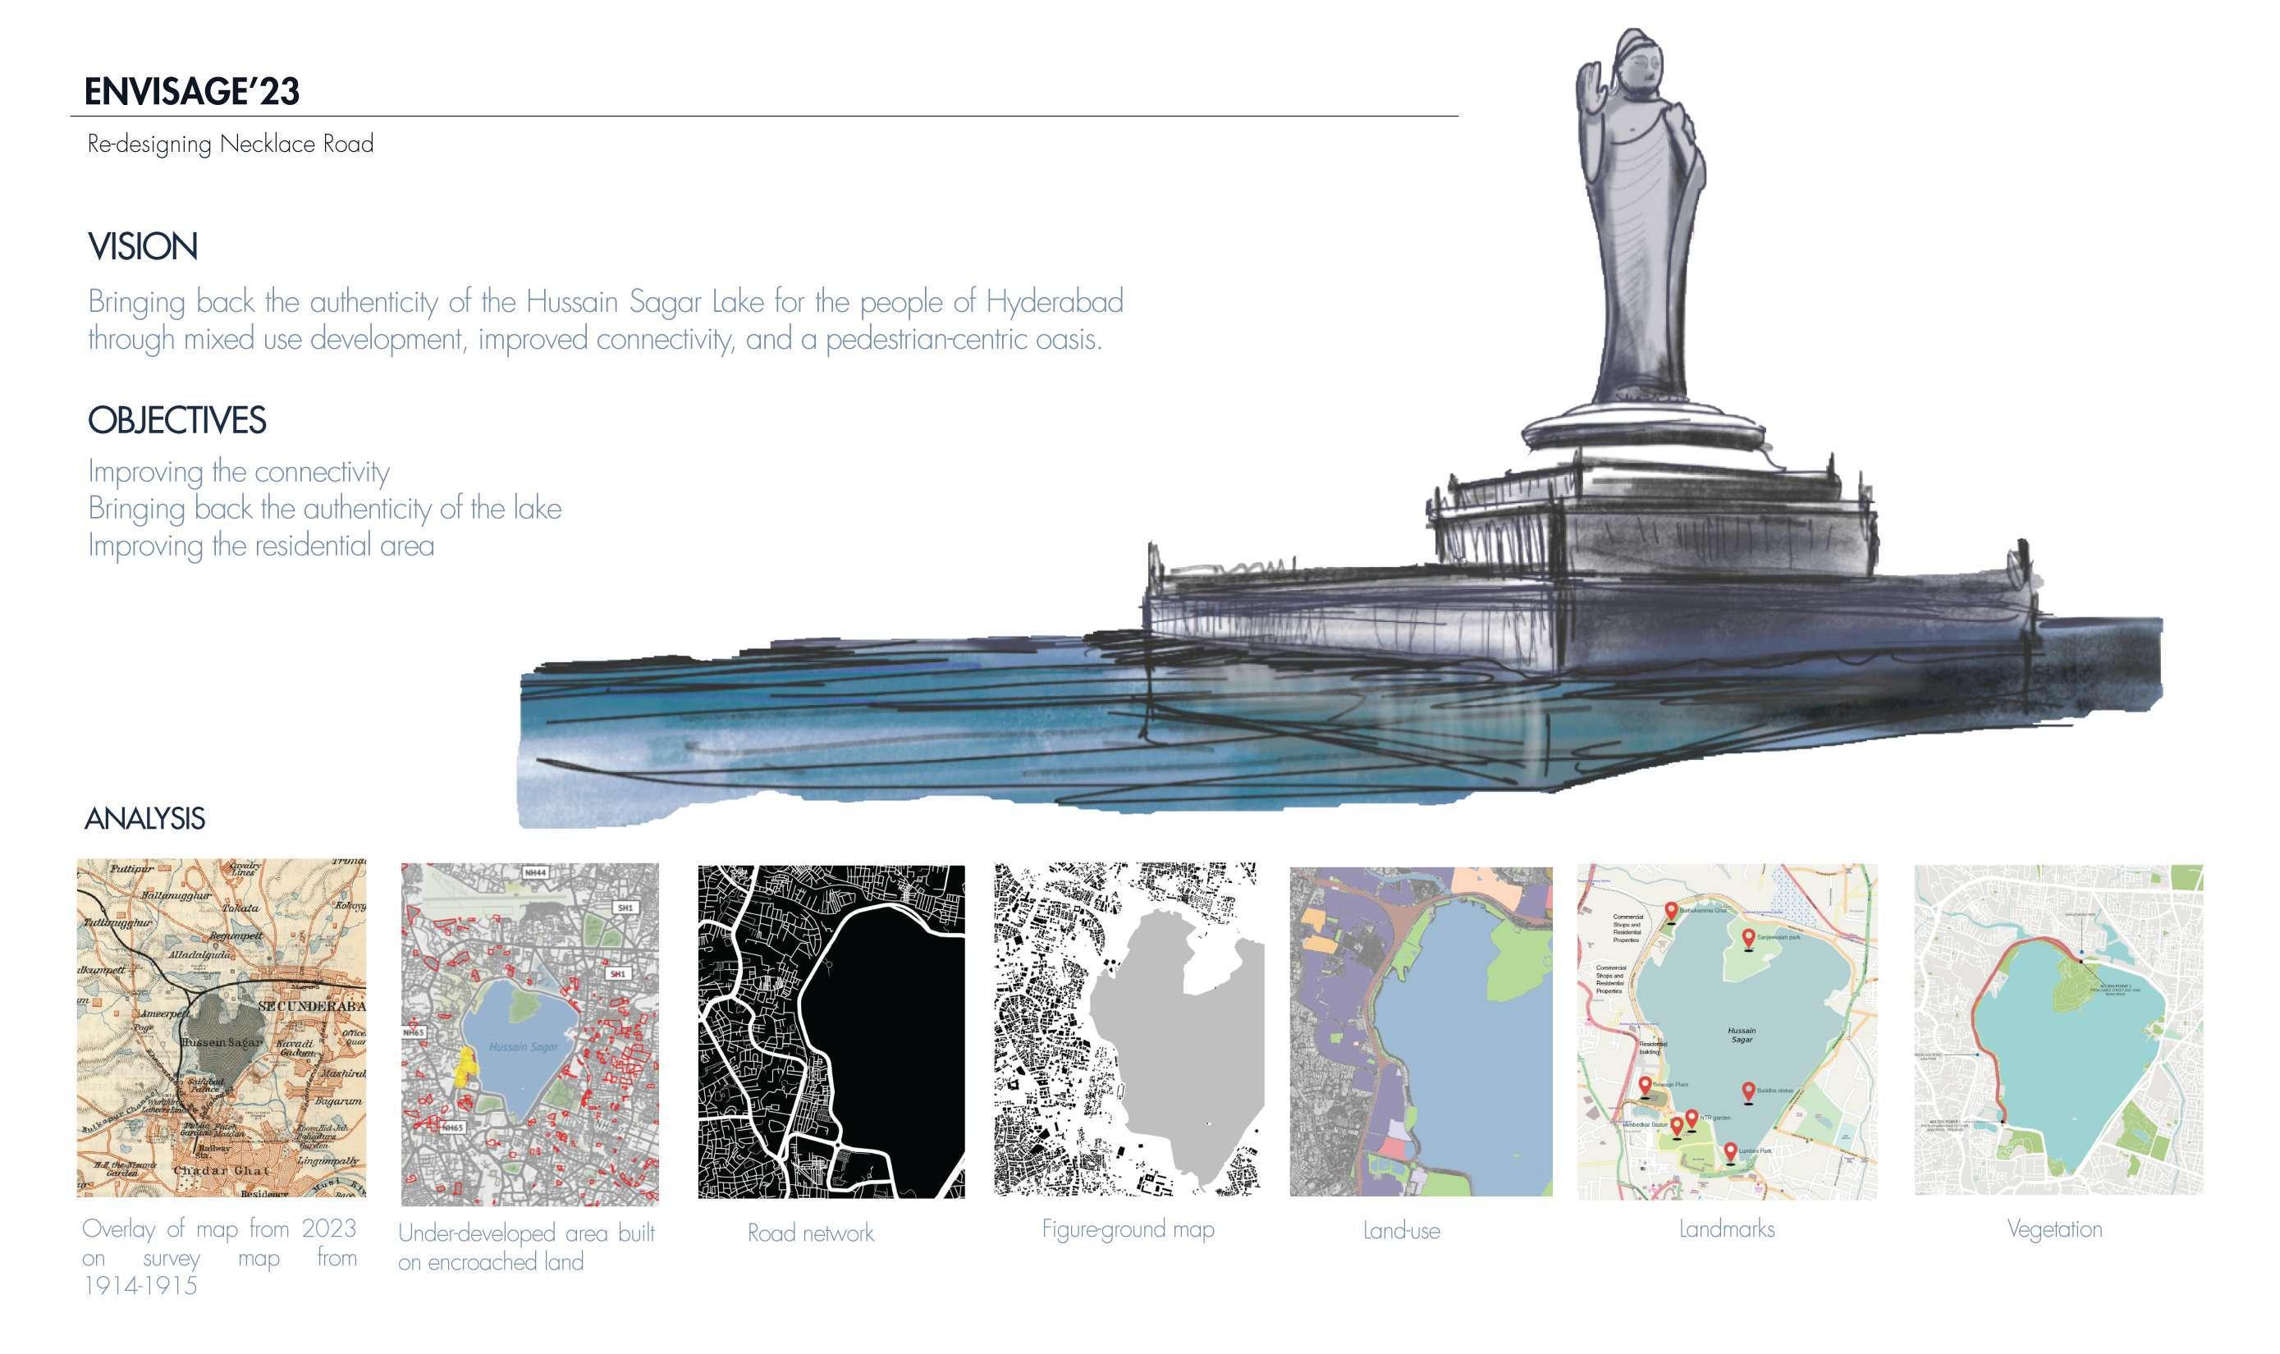The height and width of the screenshot is (1354, 2280).
Task: Click the ENVISAGE'23 title
Action: [191, 92]
